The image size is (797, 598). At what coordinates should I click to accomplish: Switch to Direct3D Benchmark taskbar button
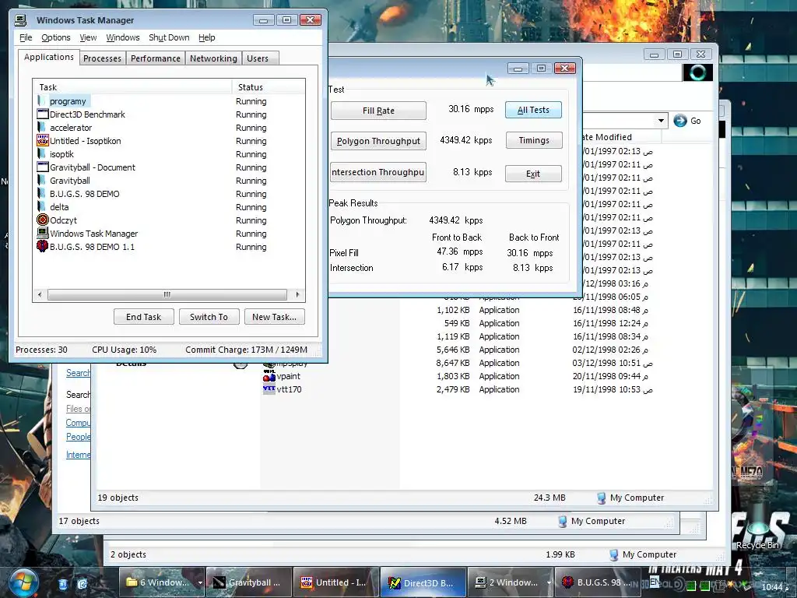coord(423,582)
